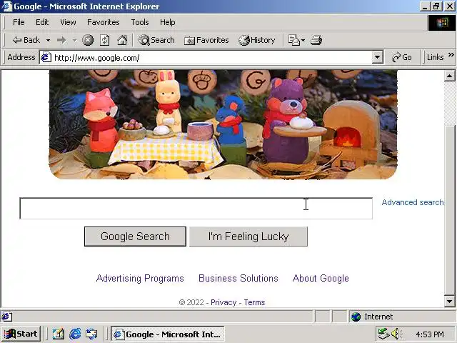
Task: Click the 4:53 PM clock
Action: coord(430,334)
